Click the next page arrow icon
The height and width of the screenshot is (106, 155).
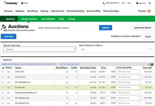152,65
